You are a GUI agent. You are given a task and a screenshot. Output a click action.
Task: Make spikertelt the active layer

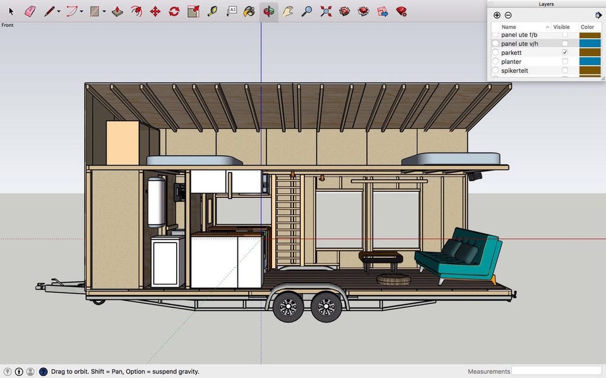[495, 70]
